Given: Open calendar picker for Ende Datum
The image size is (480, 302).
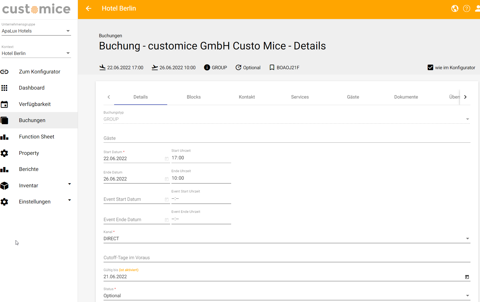Looking at the screenshot, I should point(167,179).
